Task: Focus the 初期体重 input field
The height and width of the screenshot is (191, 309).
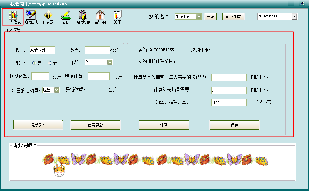Action: (x=40, y=76)
